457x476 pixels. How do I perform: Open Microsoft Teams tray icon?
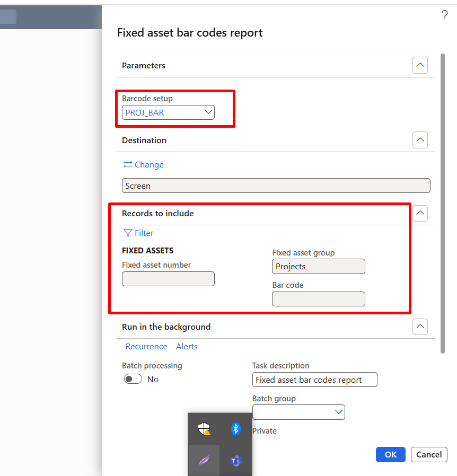point(236,461)
